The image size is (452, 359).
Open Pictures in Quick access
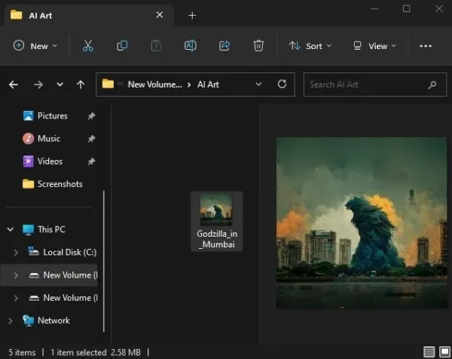tap(53, 116)
